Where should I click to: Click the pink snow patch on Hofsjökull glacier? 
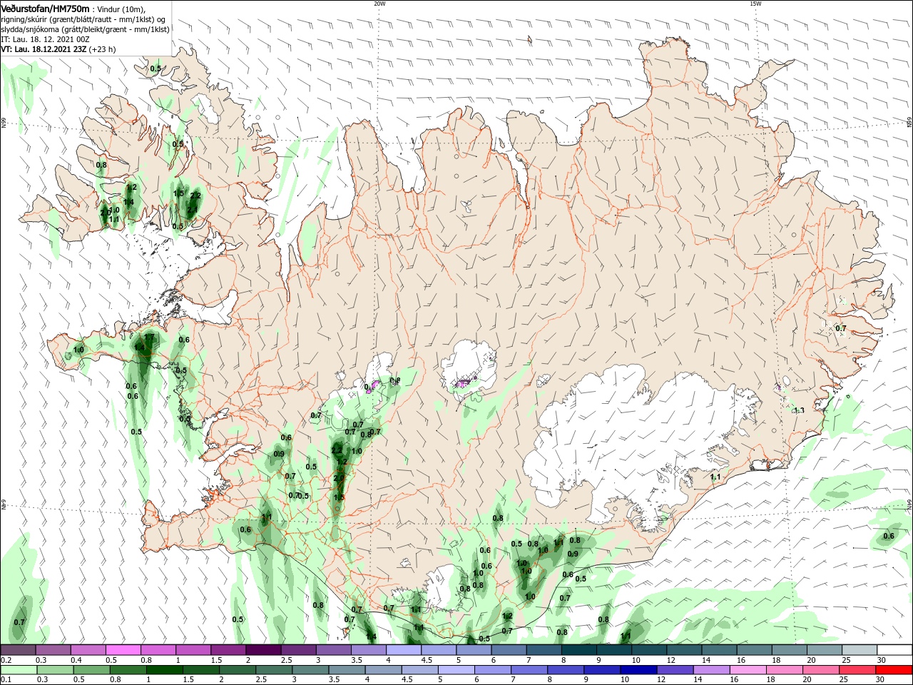462,385
